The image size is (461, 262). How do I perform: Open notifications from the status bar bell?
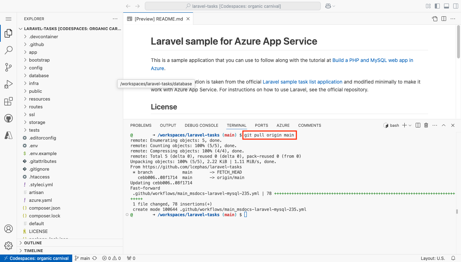(454, 258)
